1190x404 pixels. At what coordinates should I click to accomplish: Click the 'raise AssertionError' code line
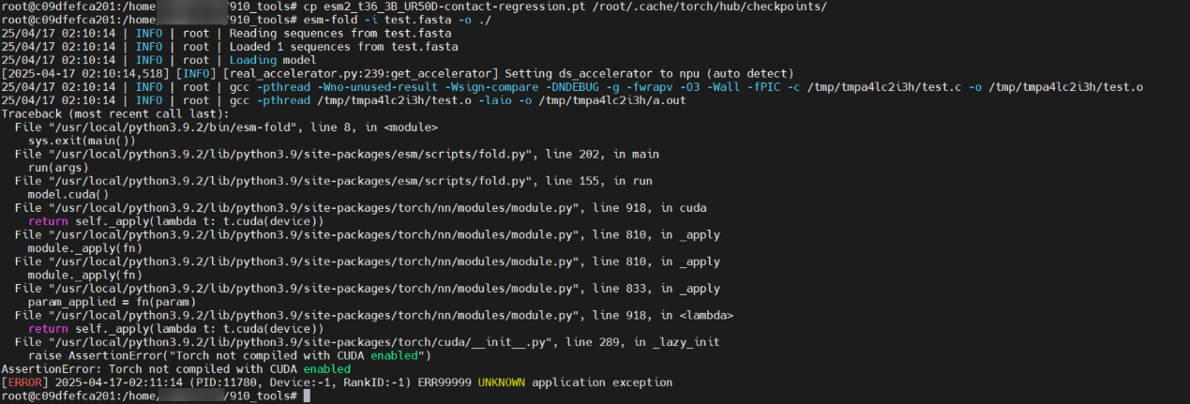pyautogui.click(x=229, y=354)
